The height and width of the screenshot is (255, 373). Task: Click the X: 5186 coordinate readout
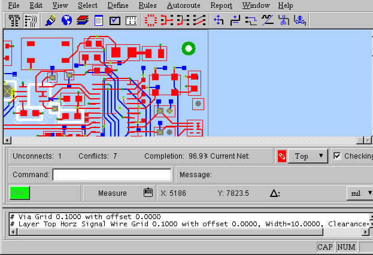(x=174, y=193)
